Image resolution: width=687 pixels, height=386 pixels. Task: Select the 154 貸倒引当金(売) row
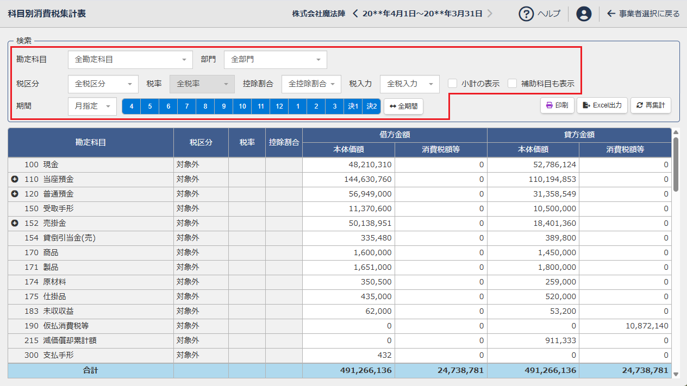coord(340,238)
